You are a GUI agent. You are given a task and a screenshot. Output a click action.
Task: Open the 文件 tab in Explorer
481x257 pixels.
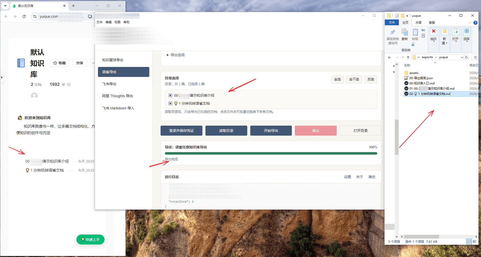tap(392, 23)
